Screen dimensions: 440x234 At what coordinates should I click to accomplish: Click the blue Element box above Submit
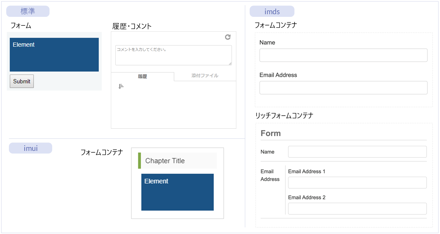[x=54, y=55]
